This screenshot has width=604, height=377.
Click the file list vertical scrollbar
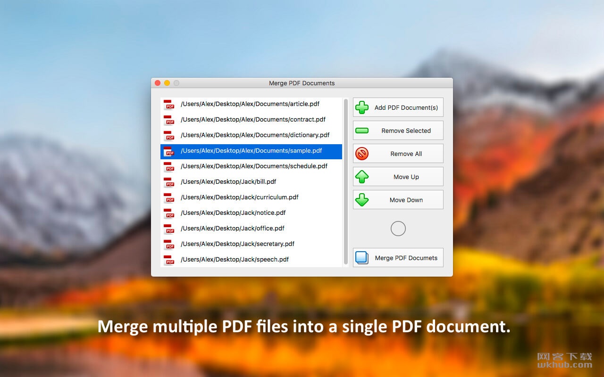coord(346,181)
